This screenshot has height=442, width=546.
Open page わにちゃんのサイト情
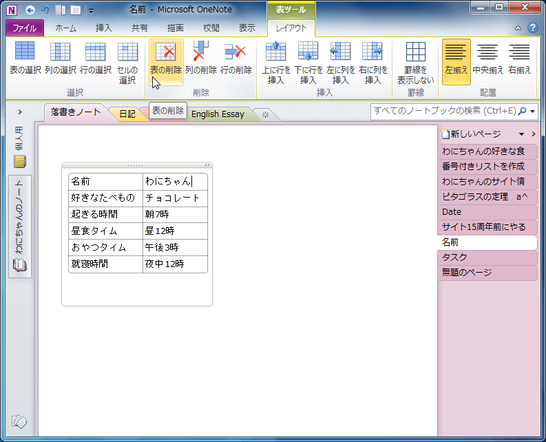pyautogui.click(x=487, y=182)
